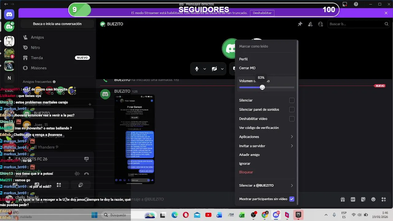Open the sticker picker
Viewport: 393px width, 221px height.
coord(363,199)
